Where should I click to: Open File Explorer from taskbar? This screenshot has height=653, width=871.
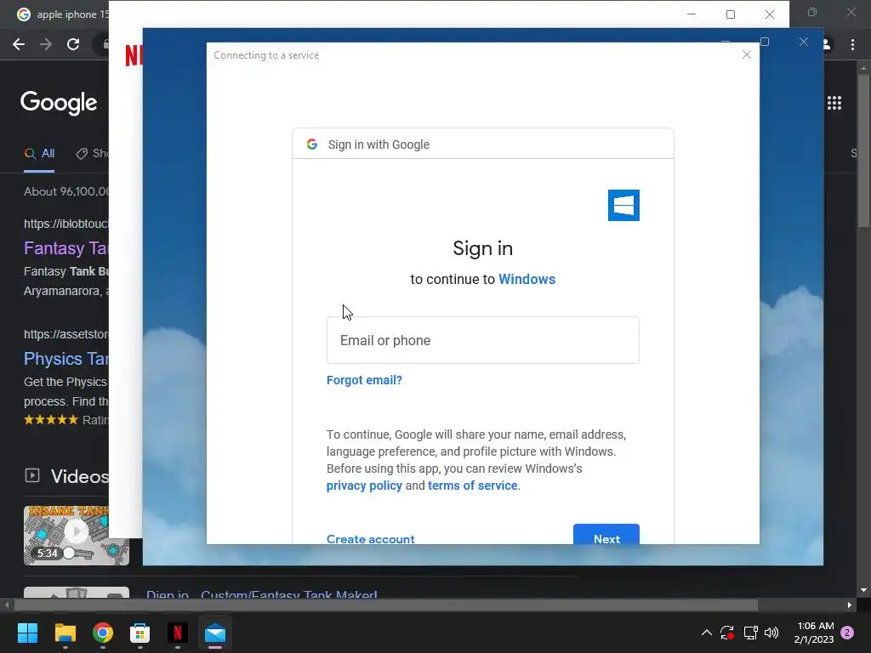click(65, 633)
